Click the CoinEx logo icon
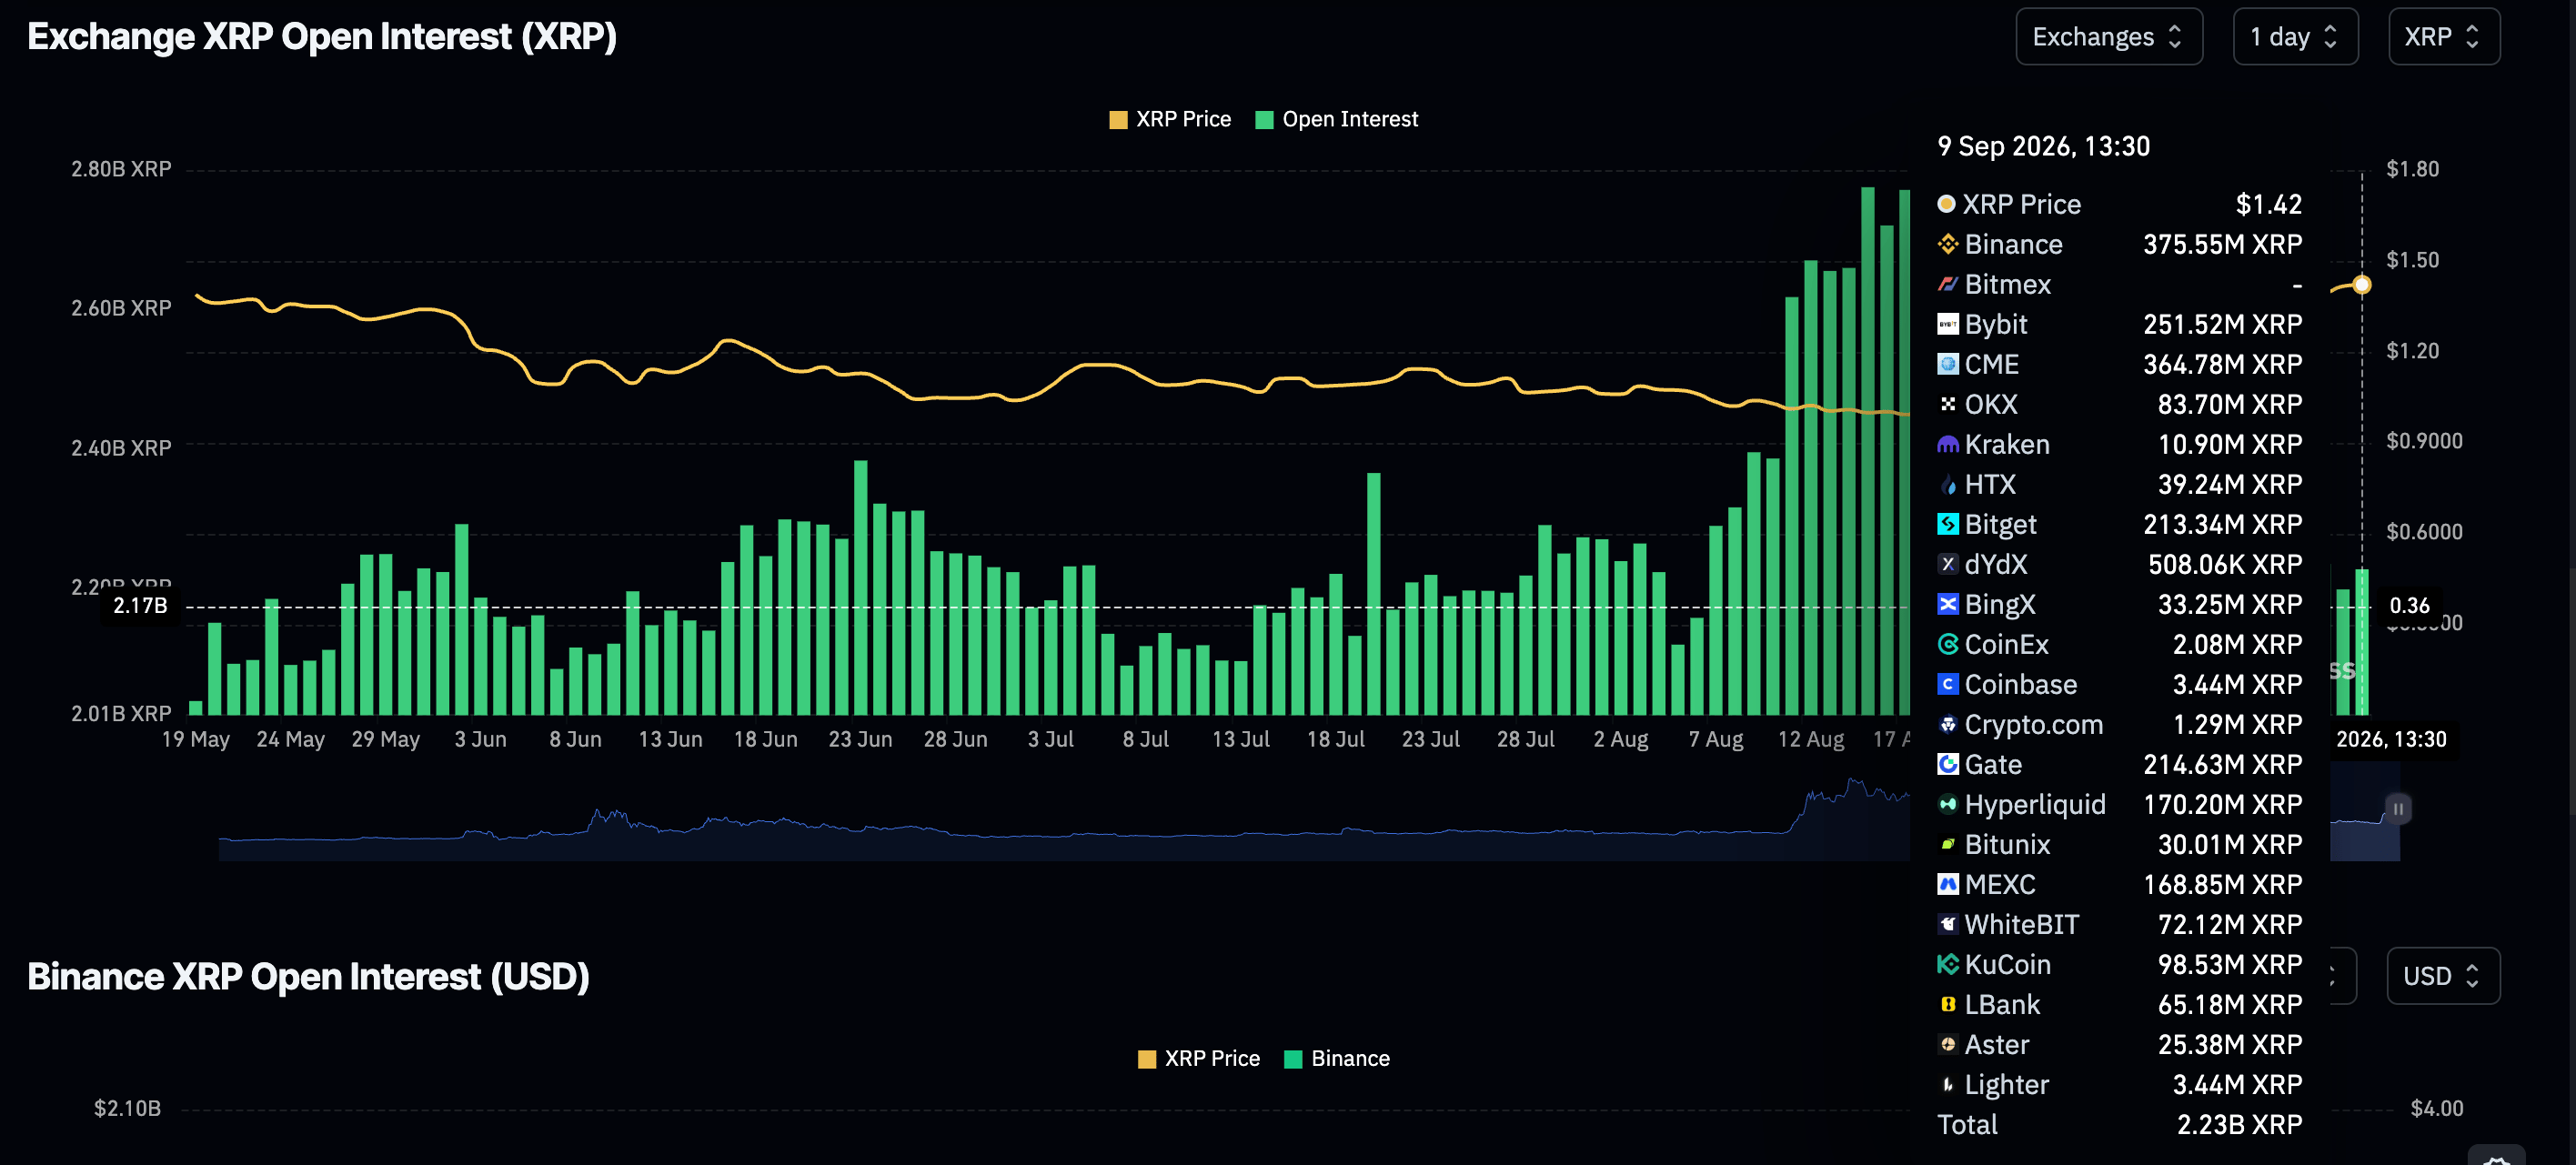Image resolution: width=2576 pixels, height=1165 pixels. point(1947,644)
